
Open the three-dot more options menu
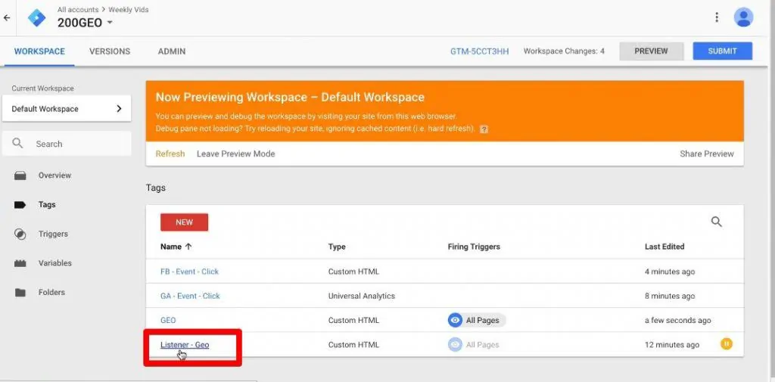coord(717,17)
